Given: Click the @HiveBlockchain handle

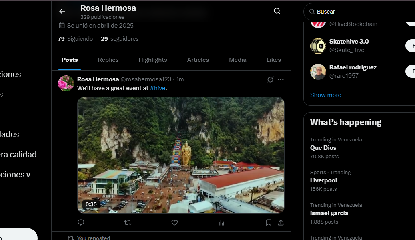Looking at the screenshot, I should pyautogui.click(x=353, y=24).
